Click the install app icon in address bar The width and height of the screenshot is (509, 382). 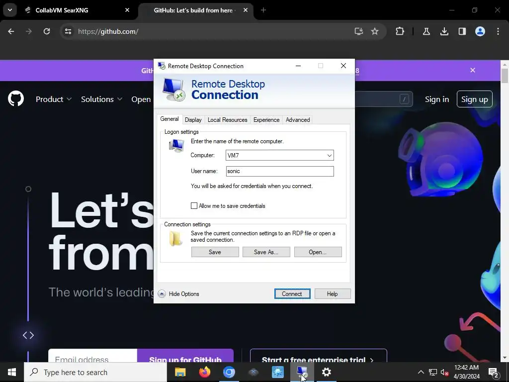click(x=358, y=31)
